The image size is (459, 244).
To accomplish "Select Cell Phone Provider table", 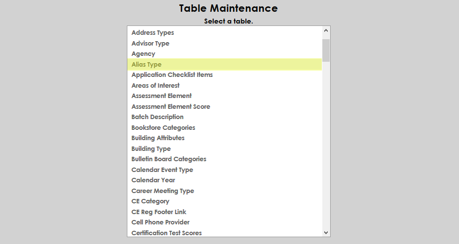I will tap(160, 222).
